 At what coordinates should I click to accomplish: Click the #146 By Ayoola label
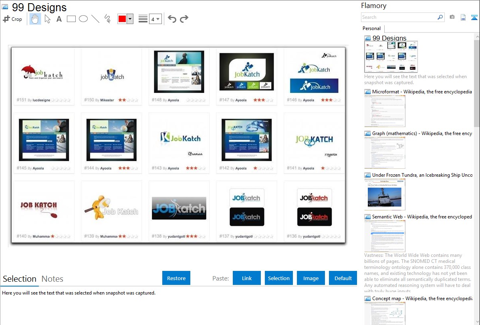301,100
